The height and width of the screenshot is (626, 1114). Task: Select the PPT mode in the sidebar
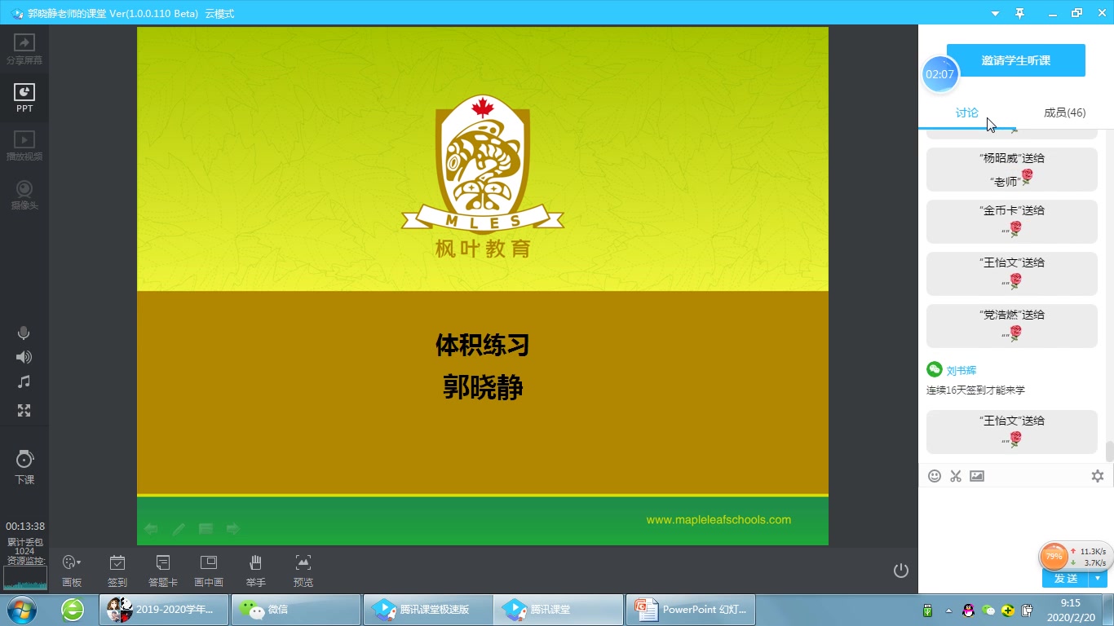[x=24, y=98]
